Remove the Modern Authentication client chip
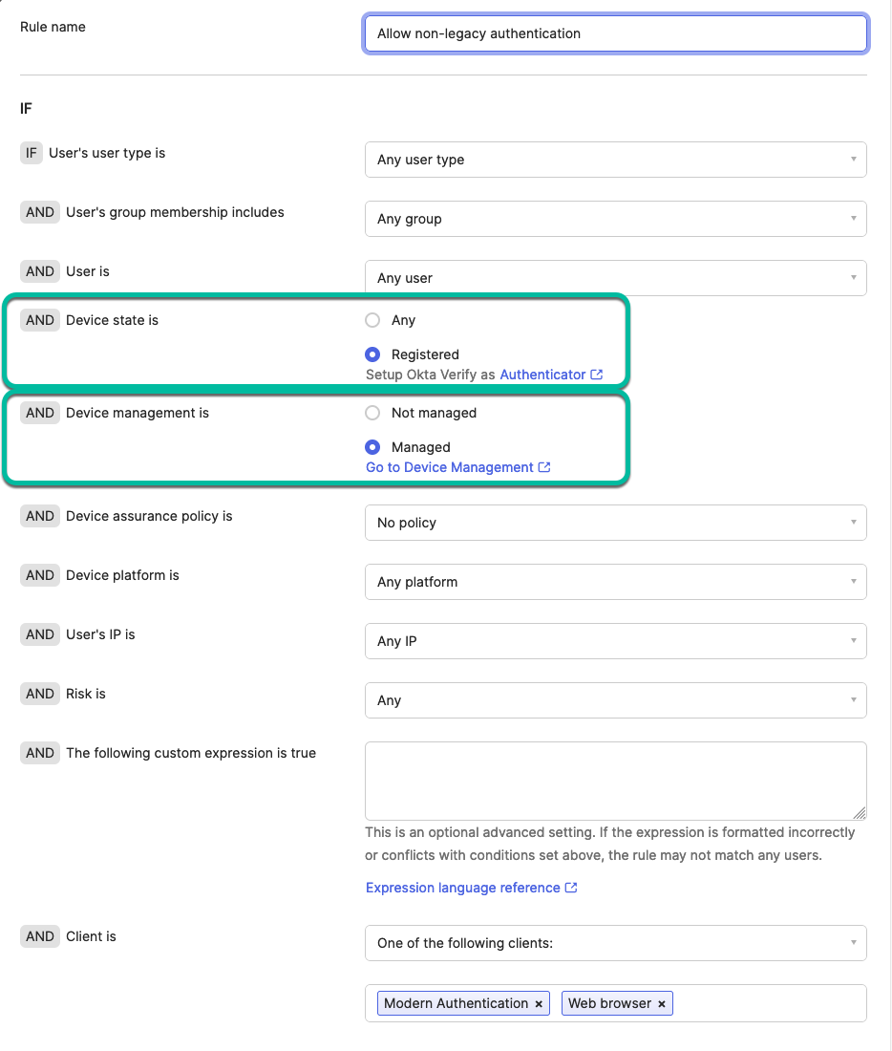This screenshot has width=892, height=1051. pos(539,1003)
